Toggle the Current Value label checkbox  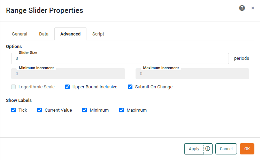coord(40,110)
